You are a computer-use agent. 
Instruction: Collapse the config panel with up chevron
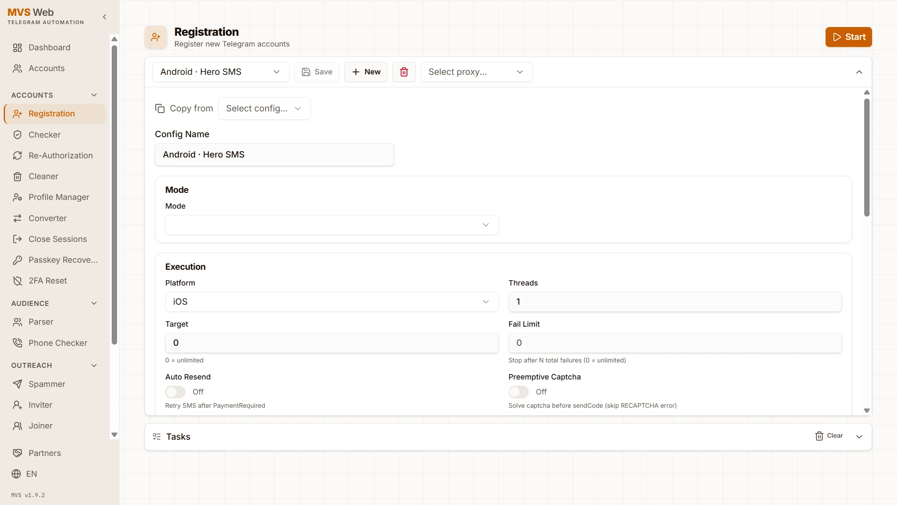(859, 72)
